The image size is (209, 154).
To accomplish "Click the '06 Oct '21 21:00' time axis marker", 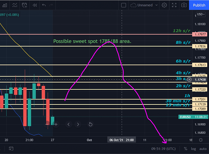I will click(122, 140).
